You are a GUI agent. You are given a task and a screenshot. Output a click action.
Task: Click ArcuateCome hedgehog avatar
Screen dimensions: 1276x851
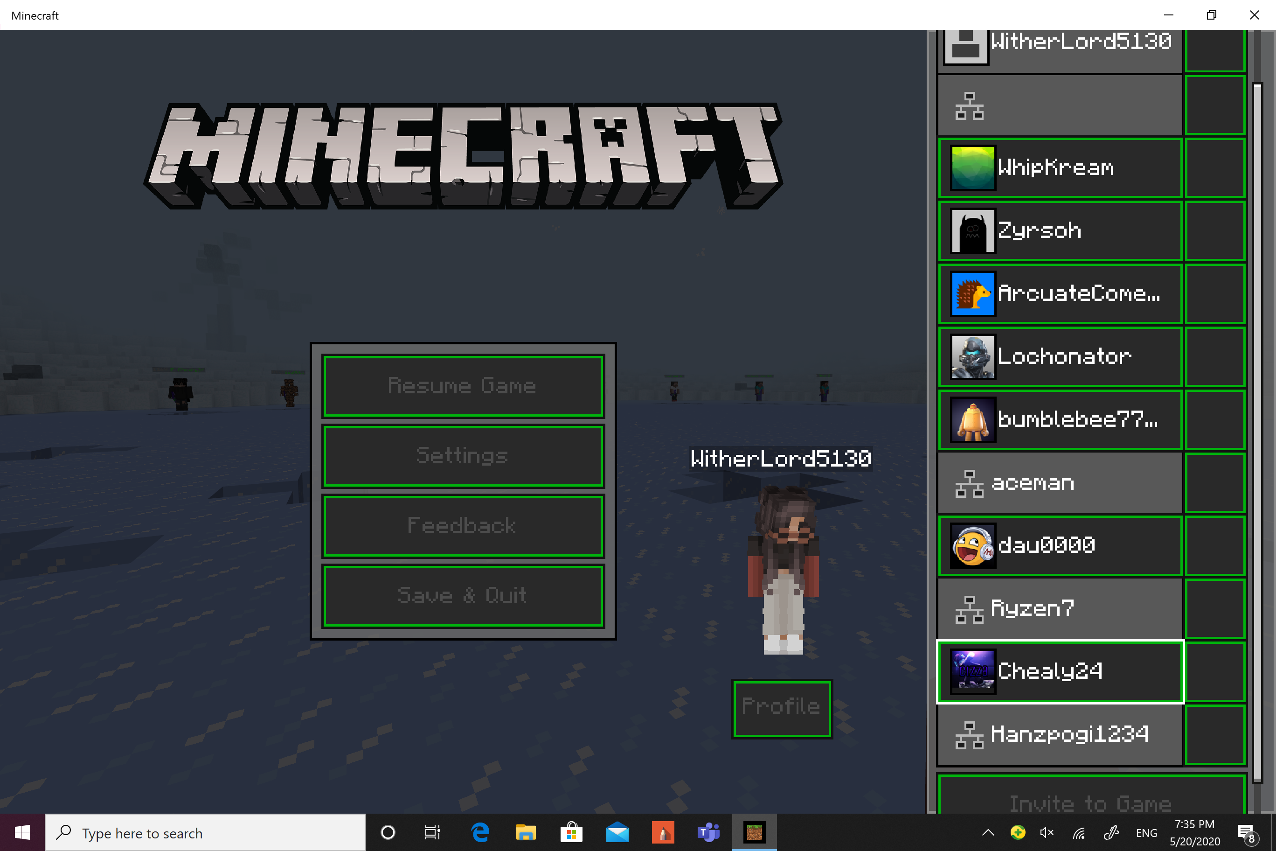click(x=973, y=294)
